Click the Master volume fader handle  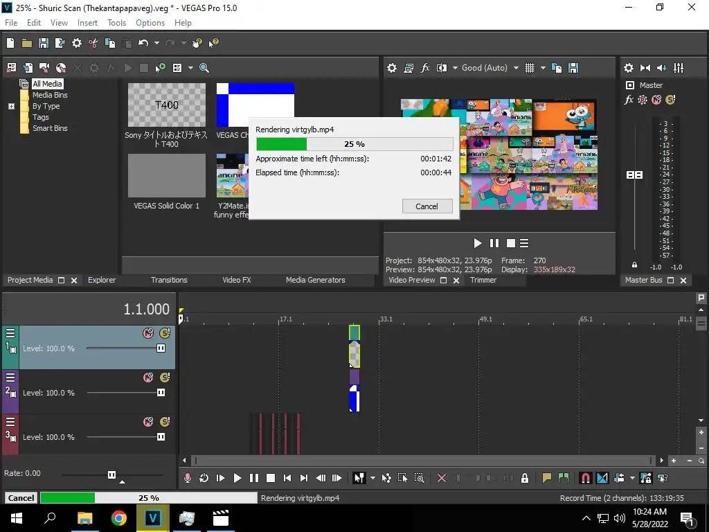[634, 175]
